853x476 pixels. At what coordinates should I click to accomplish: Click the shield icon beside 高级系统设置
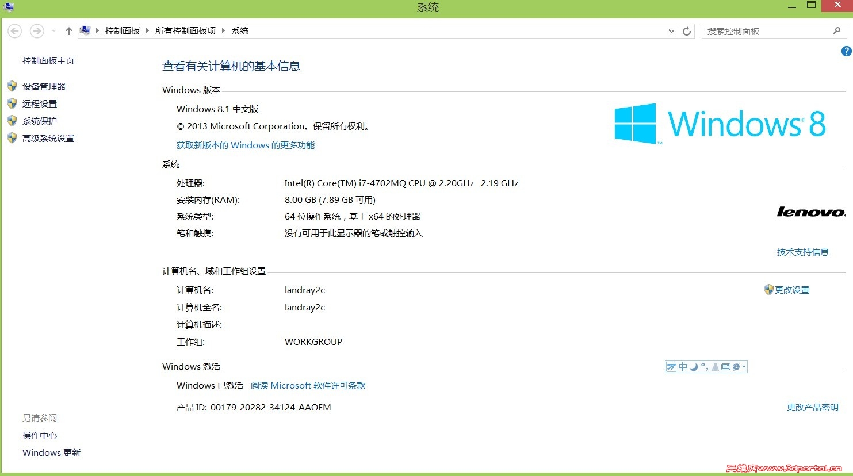pos(12,138)
